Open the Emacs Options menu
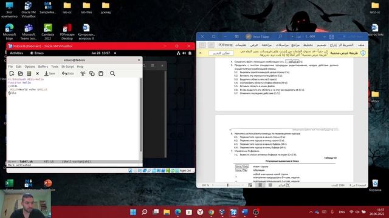 30,67
